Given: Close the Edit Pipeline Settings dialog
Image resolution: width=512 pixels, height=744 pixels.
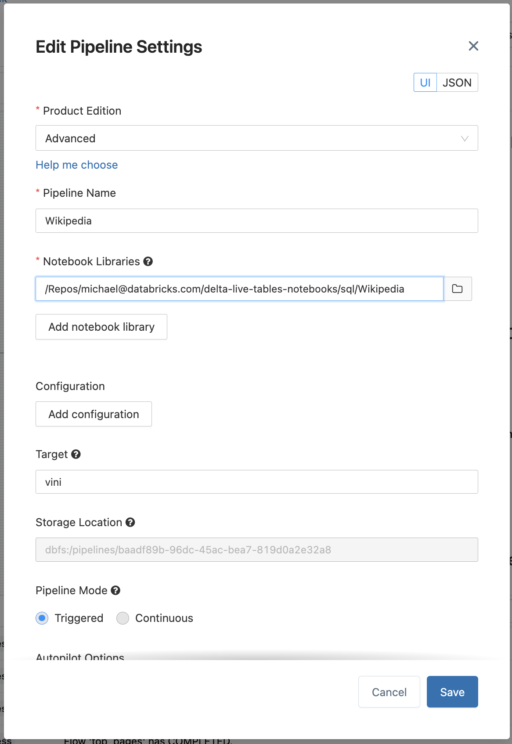Looking at the screenshot, I should [x=473, y=46].
